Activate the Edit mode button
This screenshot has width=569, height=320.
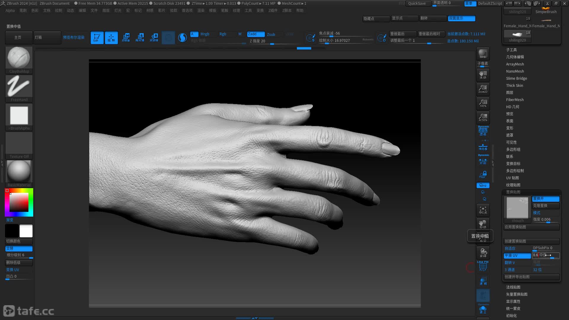pos(97,38)
